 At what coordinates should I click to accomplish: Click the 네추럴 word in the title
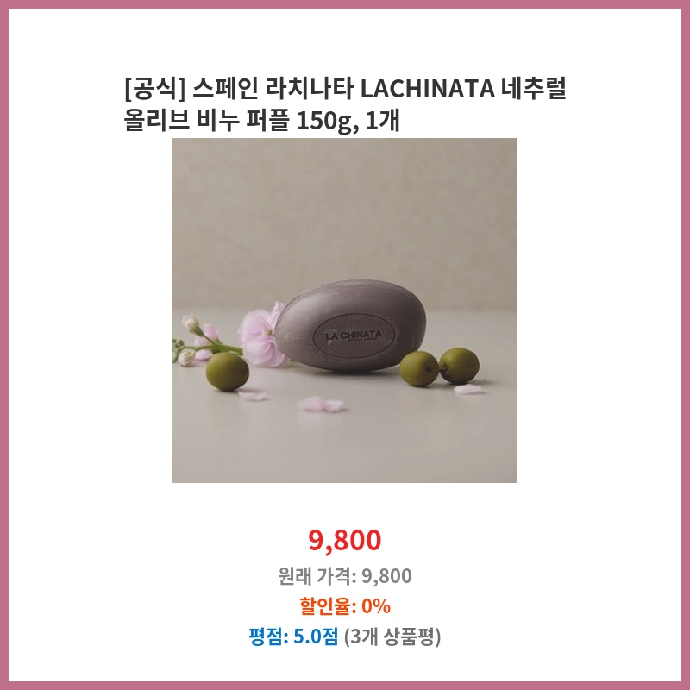tap(533, 89)
